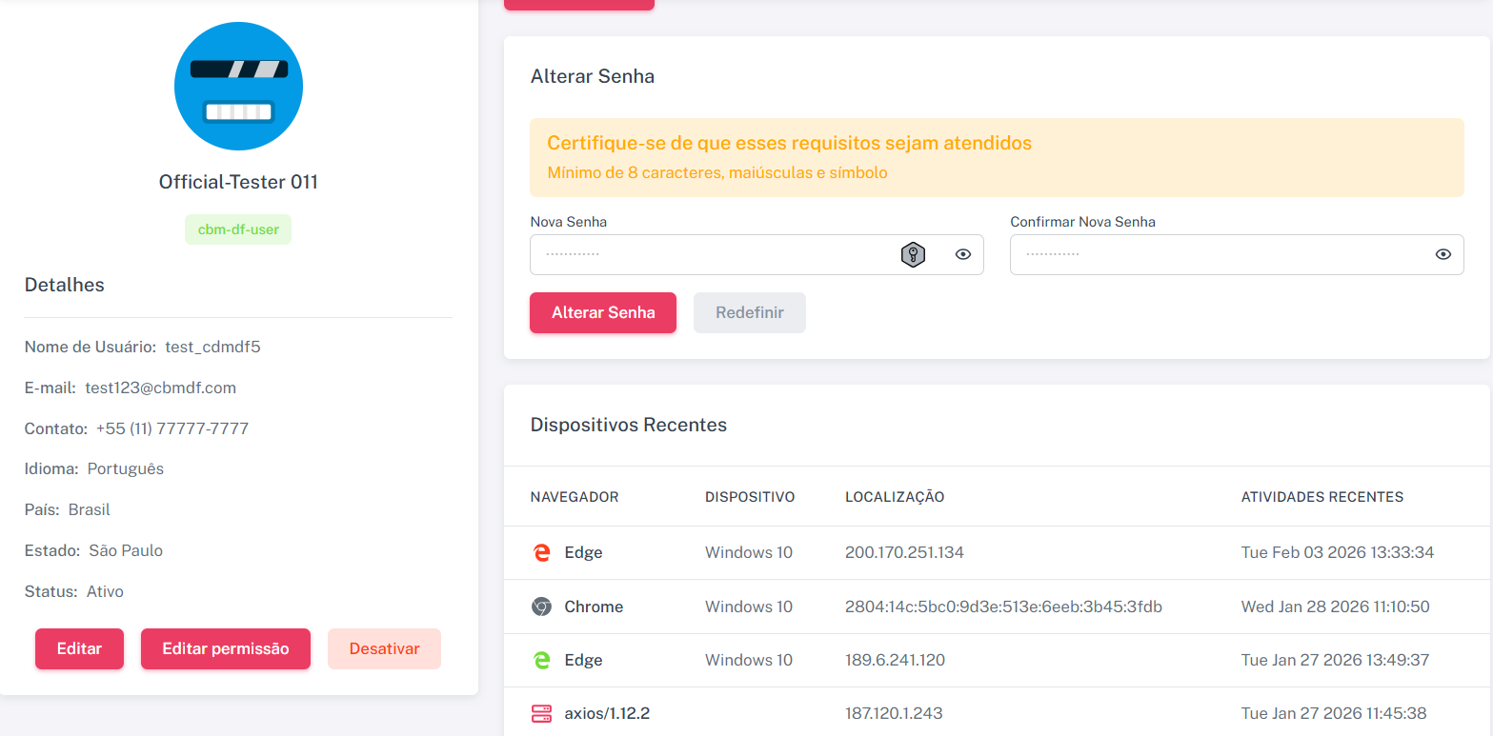The width and height of the screenshot is (1493, 736).
Task: Click the IP address 187.120.1.243
Action: (894, 713)
